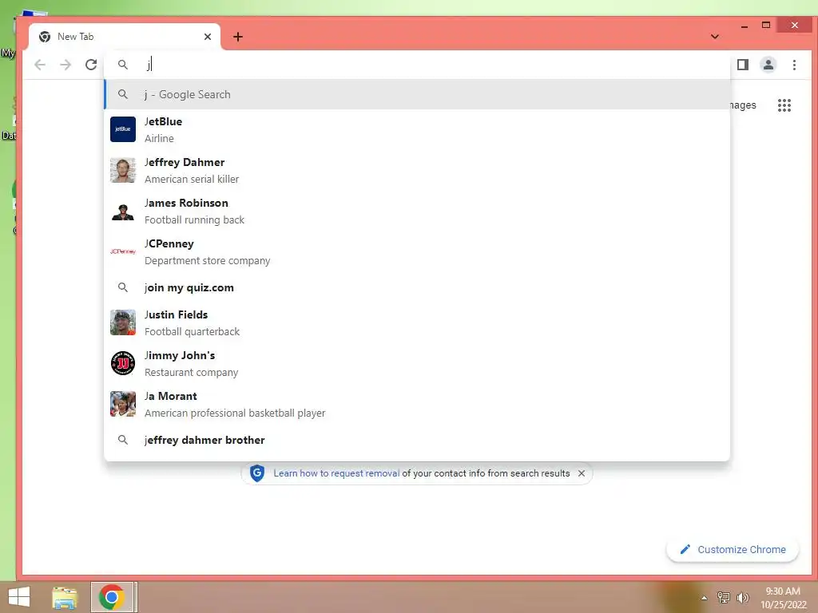Open a new tab with the plus button

click(238, 37)
